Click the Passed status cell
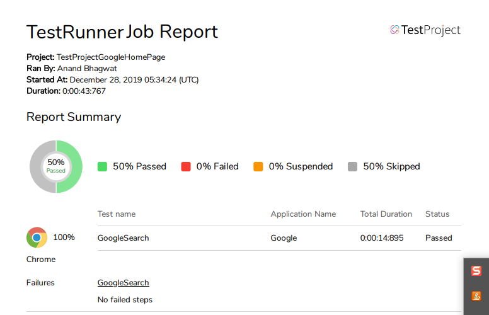This screenshot has height=315, width=489. (439, 238)
